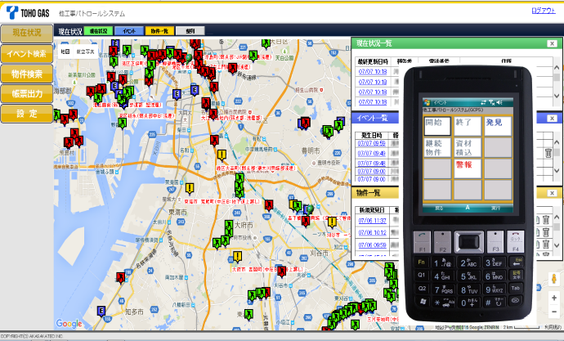Tap red 警報 button on phone screen

coord(468,168)
